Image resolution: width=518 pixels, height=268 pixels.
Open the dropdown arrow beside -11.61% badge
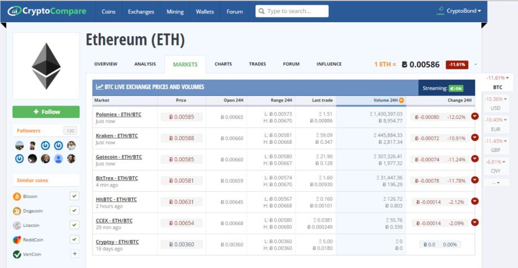click(476, 64)
